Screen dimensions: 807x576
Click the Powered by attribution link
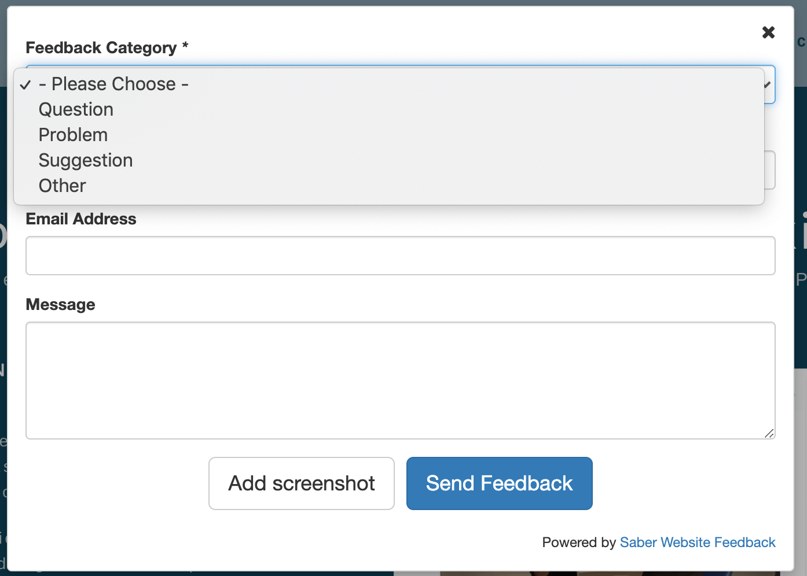[x=698, y=542]
